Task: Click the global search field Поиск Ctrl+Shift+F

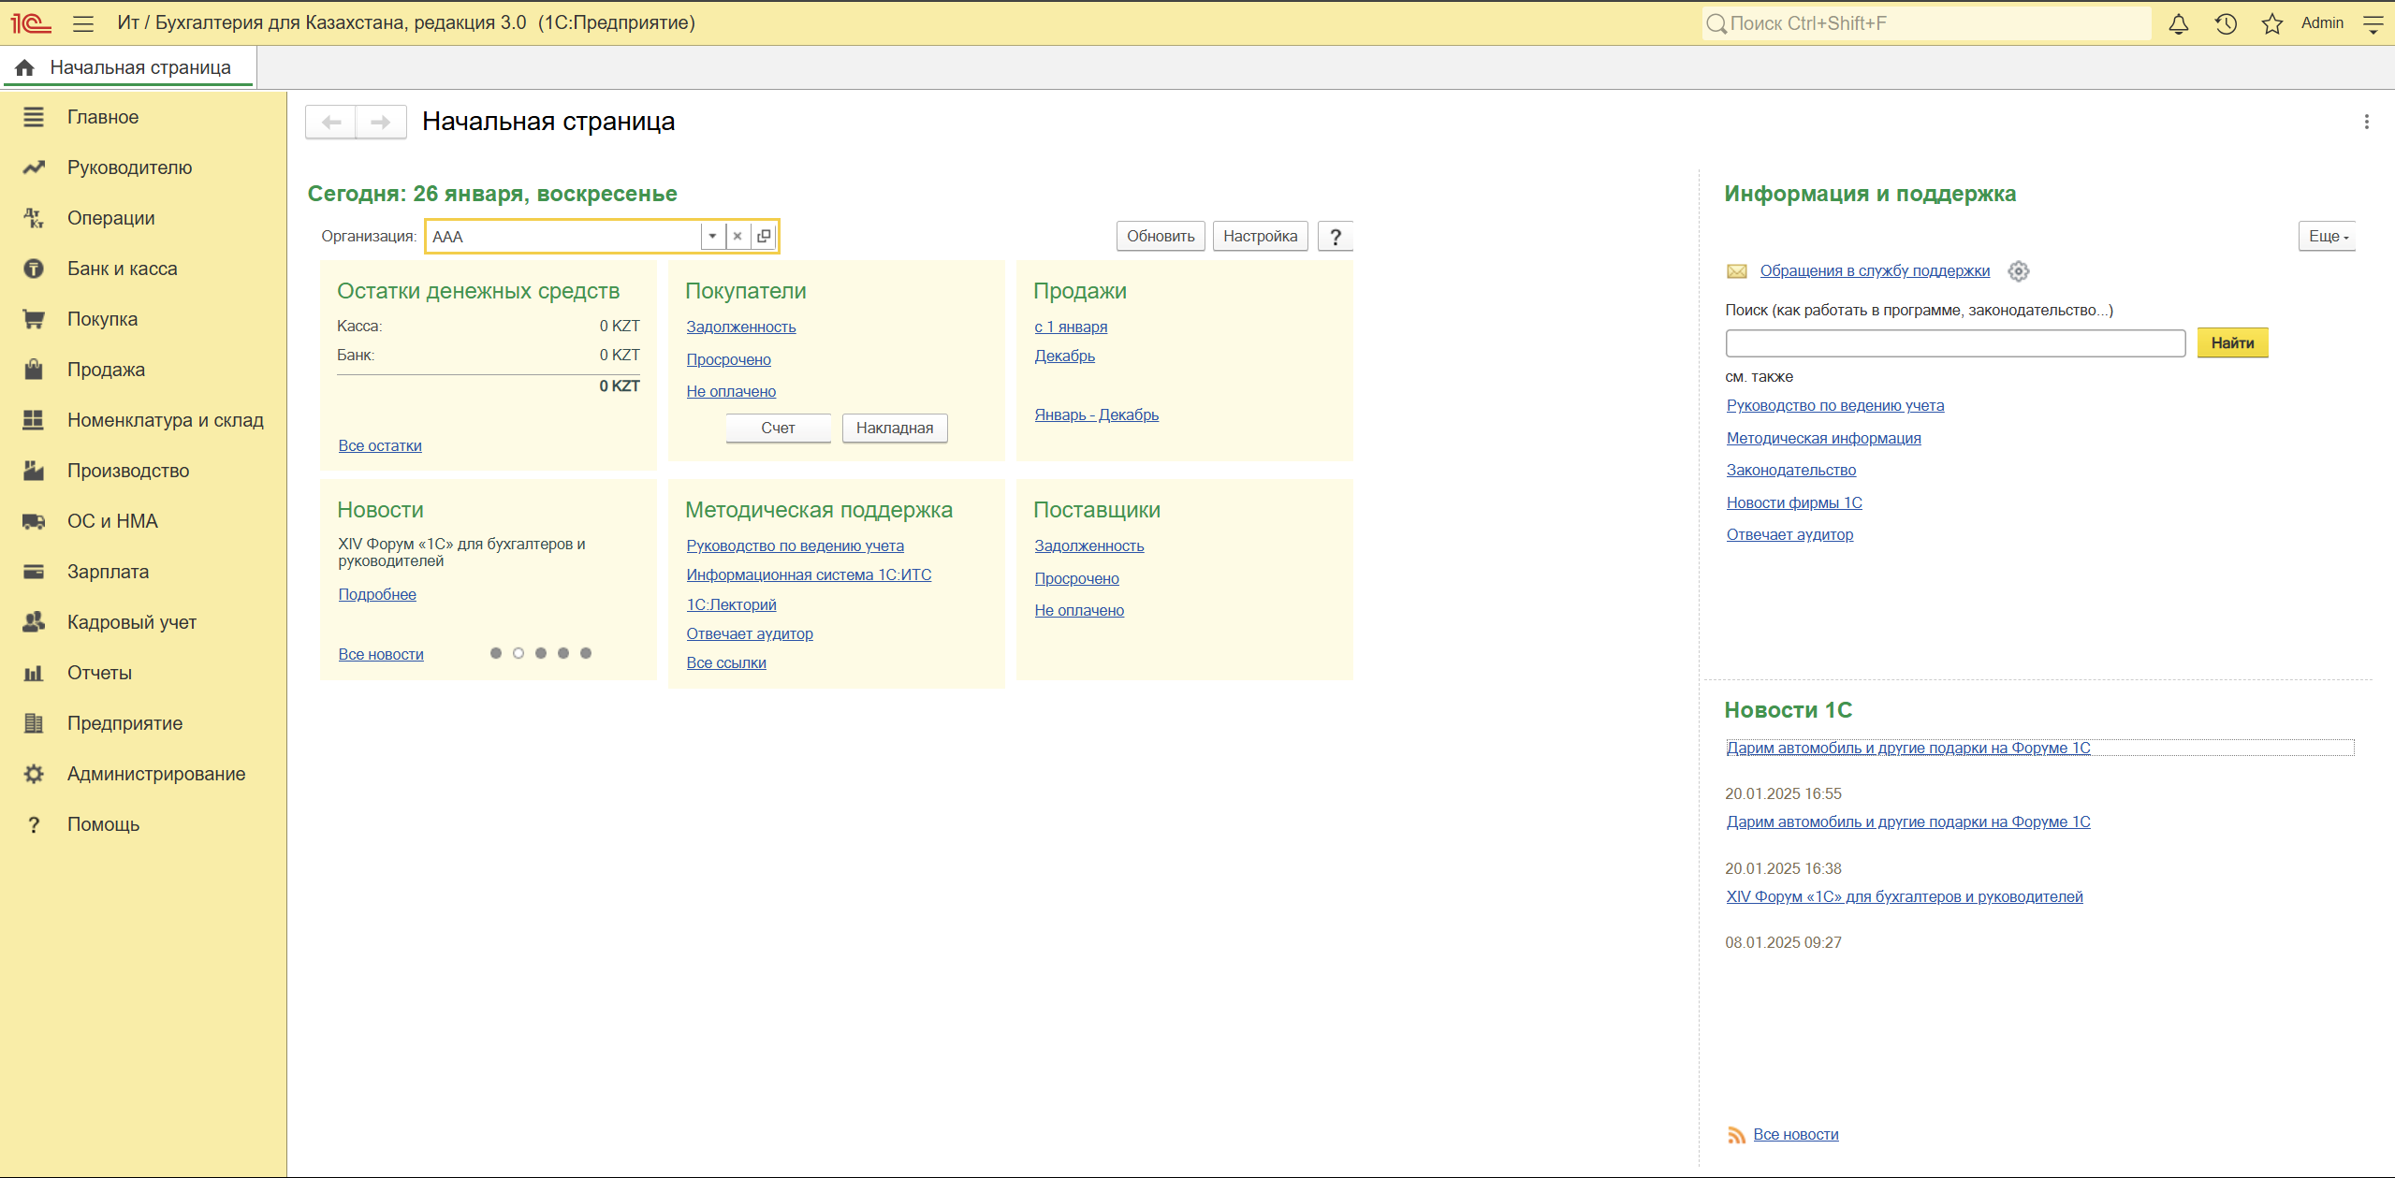Action: (1926, 23)
